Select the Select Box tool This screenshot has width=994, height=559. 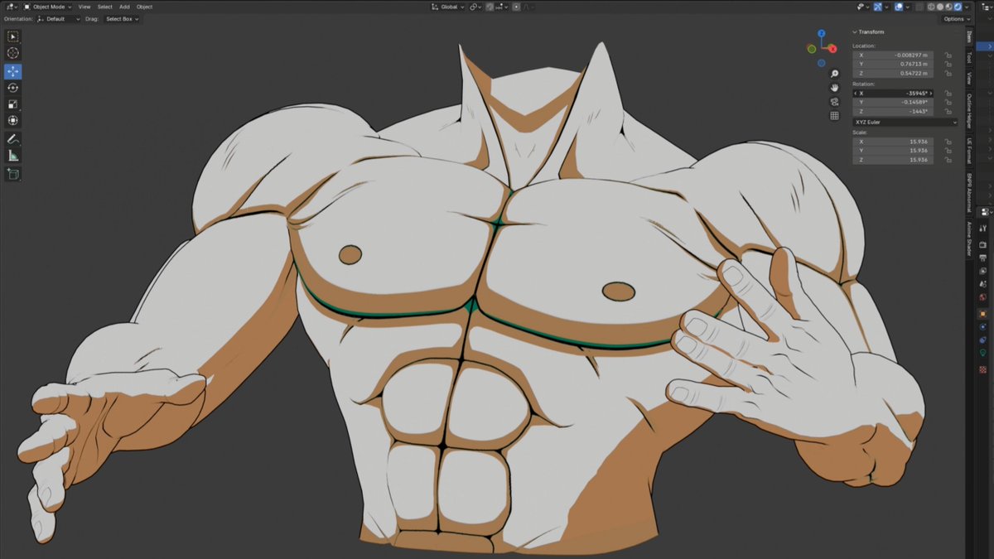[x=13, y=36]
